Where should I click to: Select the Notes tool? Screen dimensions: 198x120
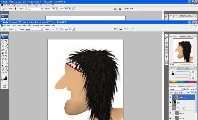(3, 69)
